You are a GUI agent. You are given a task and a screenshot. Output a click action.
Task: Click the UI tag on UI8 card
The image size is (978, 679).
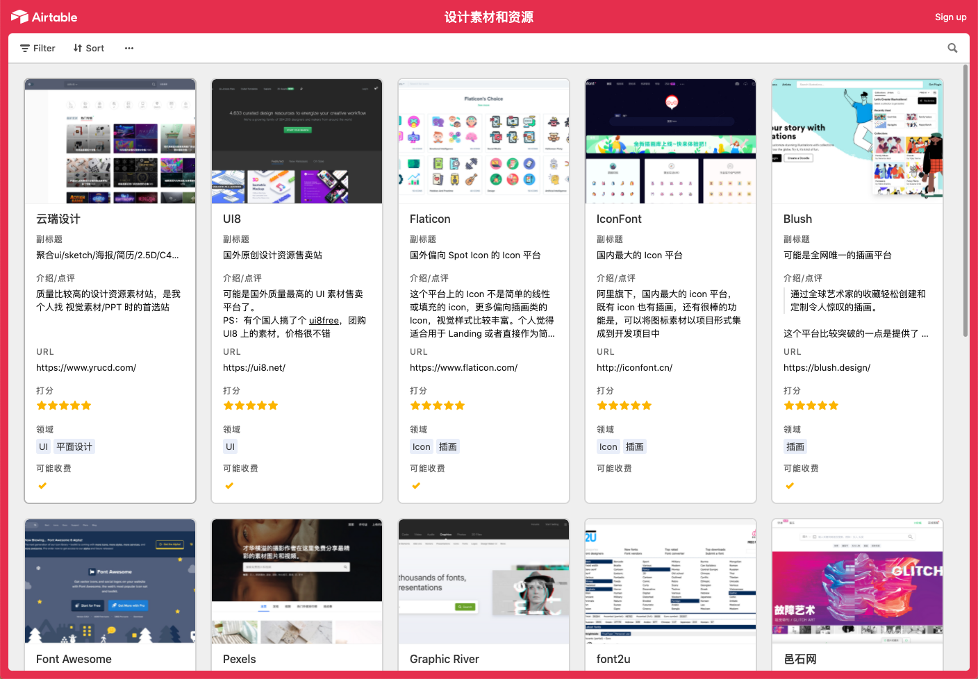230,446
